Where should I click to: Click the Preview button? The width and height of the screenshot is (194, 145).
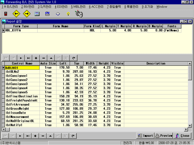click(x=164, y=136)
